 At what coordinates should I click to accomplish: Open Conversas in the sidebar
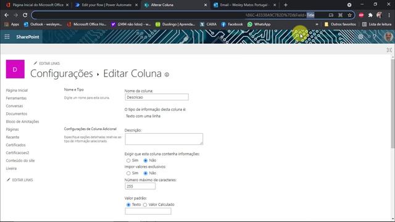click(14, 106)
